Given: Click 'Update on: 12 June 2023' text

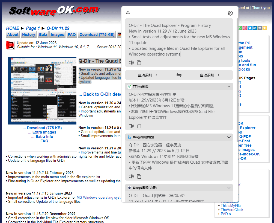Looking at the screenshot, I should point(37,43).
